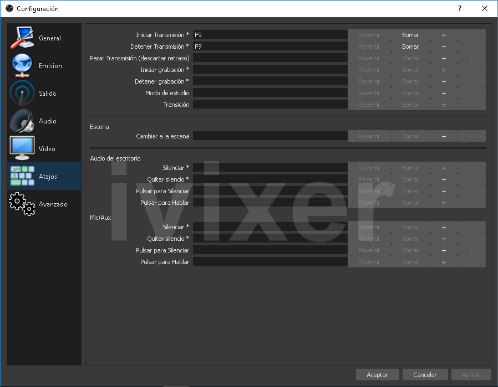Open the General settings section
This screenshot has width=498, height=387.
44,38
